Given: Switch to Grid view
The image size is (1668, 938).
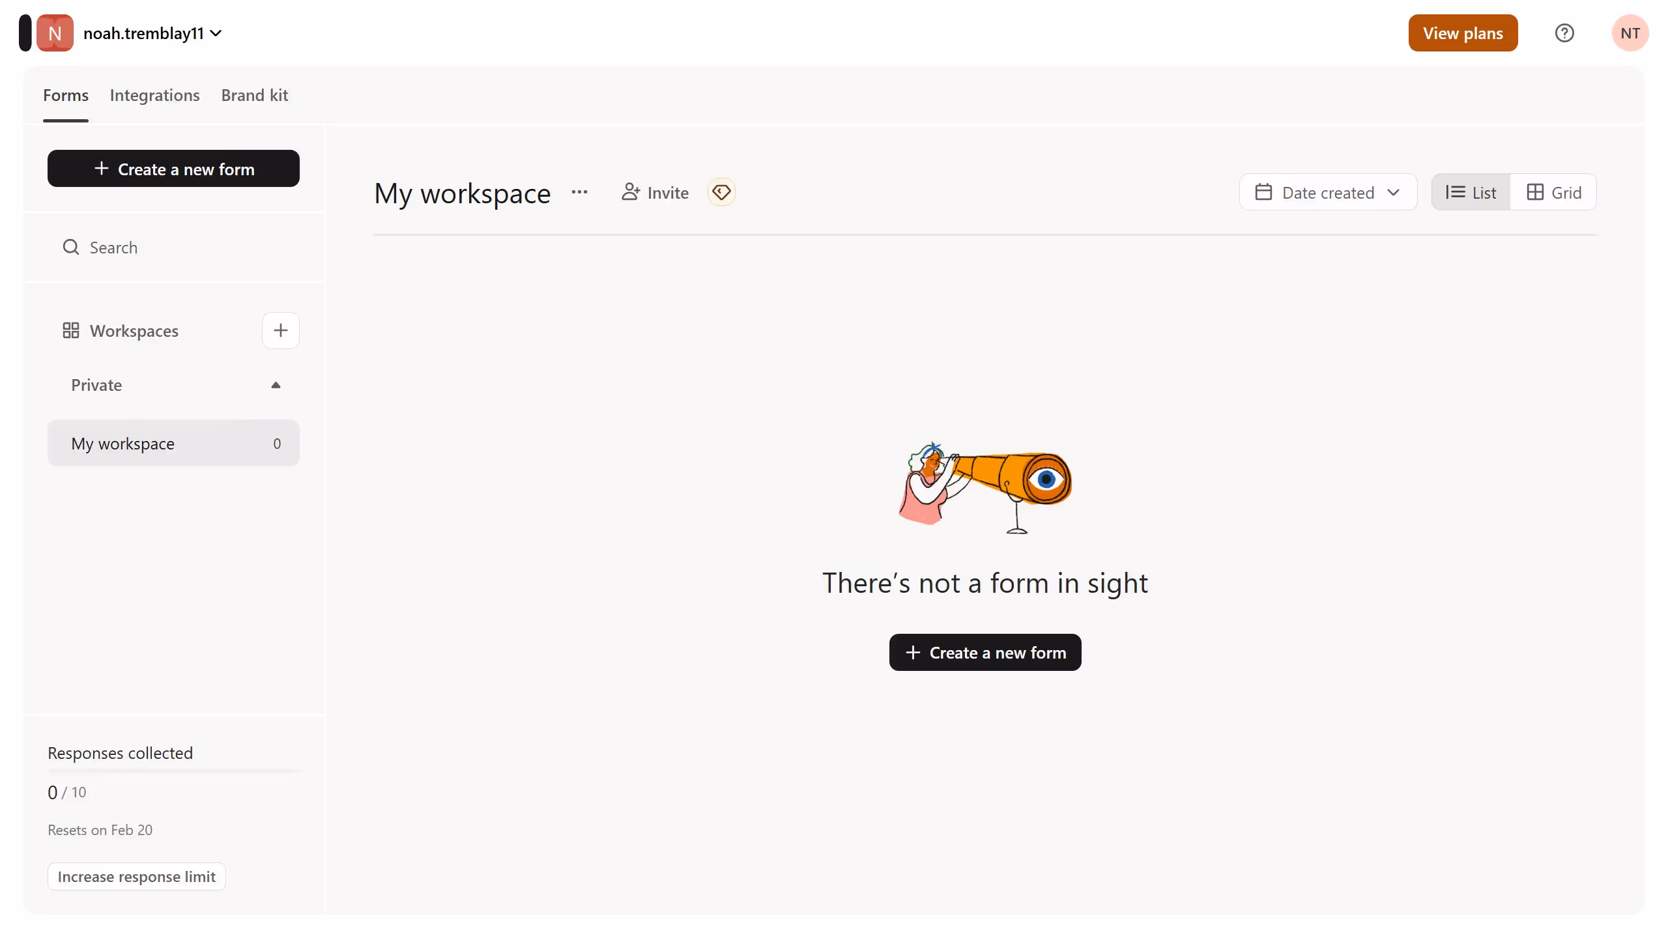Looking at the screenshot, I should [1554, 192].
